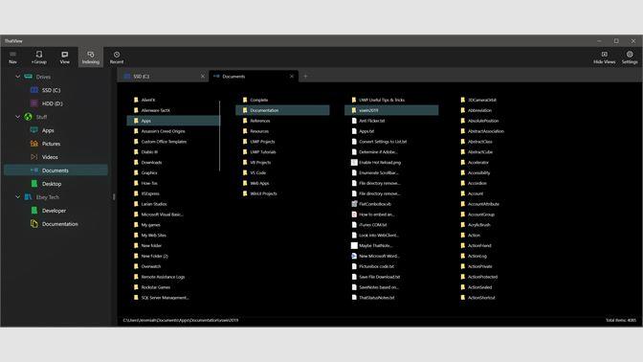643x362 pixels.
Task: Open Developer in the sidebar
Action: (55, 211)
